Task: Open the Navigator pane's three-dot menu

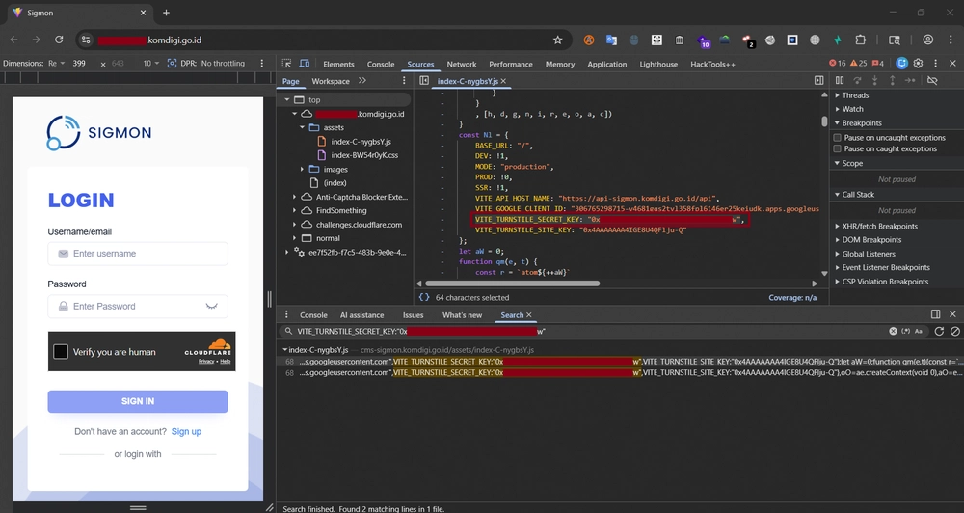Action: pos(404,81)
